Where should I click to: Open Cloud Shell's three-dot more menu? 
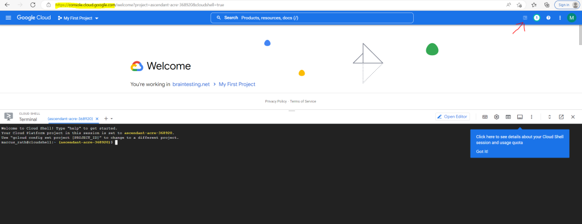pyautogui.click(x=531, y=117)
